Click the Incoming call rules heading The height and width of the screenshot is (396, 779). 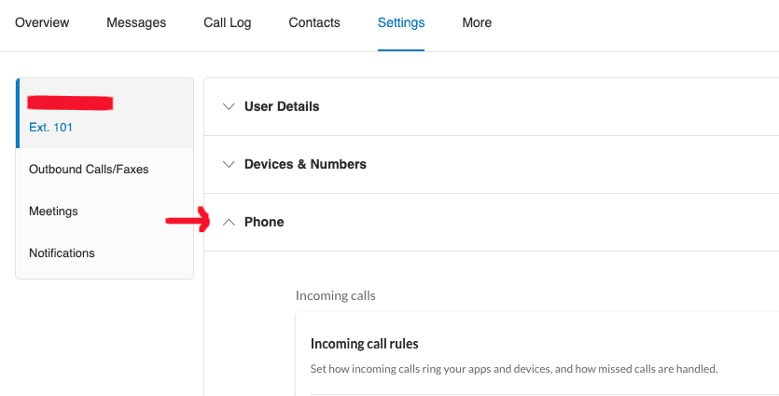point(364,344)
